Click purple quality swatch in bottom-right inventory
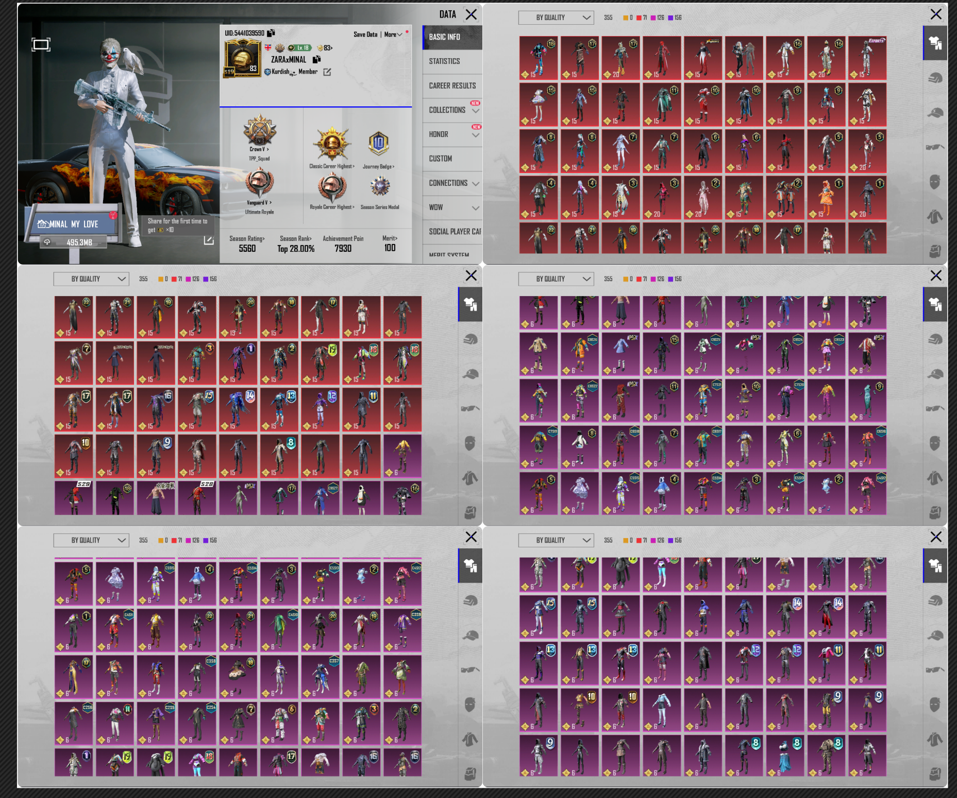This screenshot has height=798, width=957. 670,540
